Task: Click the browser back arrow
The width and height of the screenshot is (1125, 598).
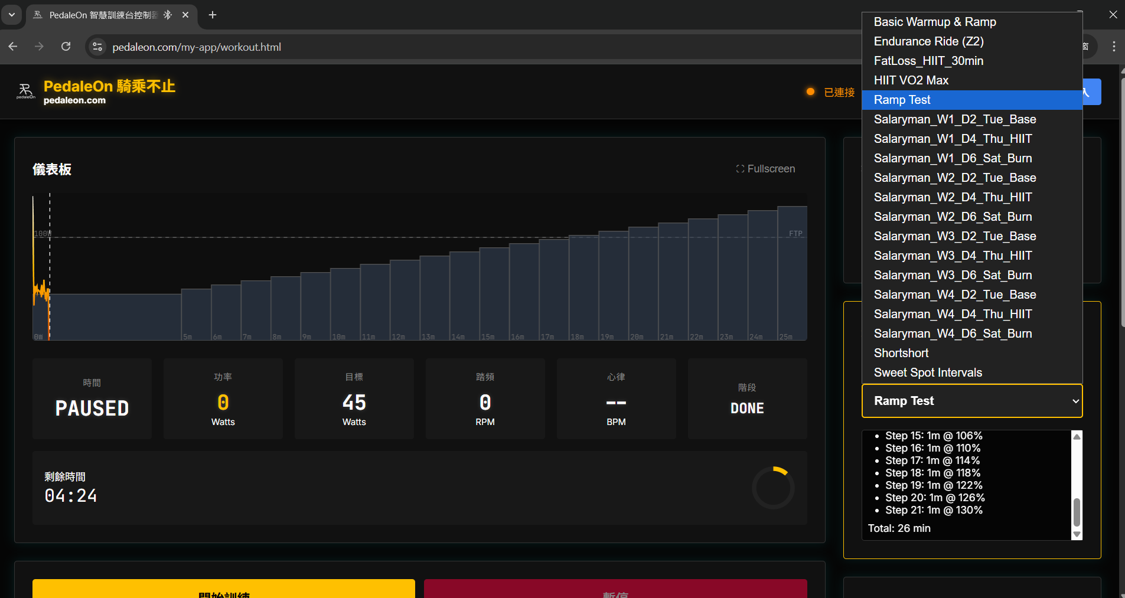Action: coord(13,47)
